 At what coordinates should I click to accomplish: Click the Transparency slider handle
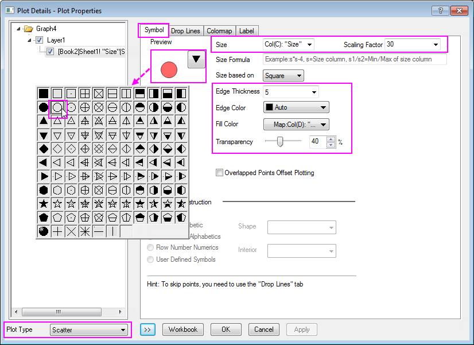[x=280, y=142]
